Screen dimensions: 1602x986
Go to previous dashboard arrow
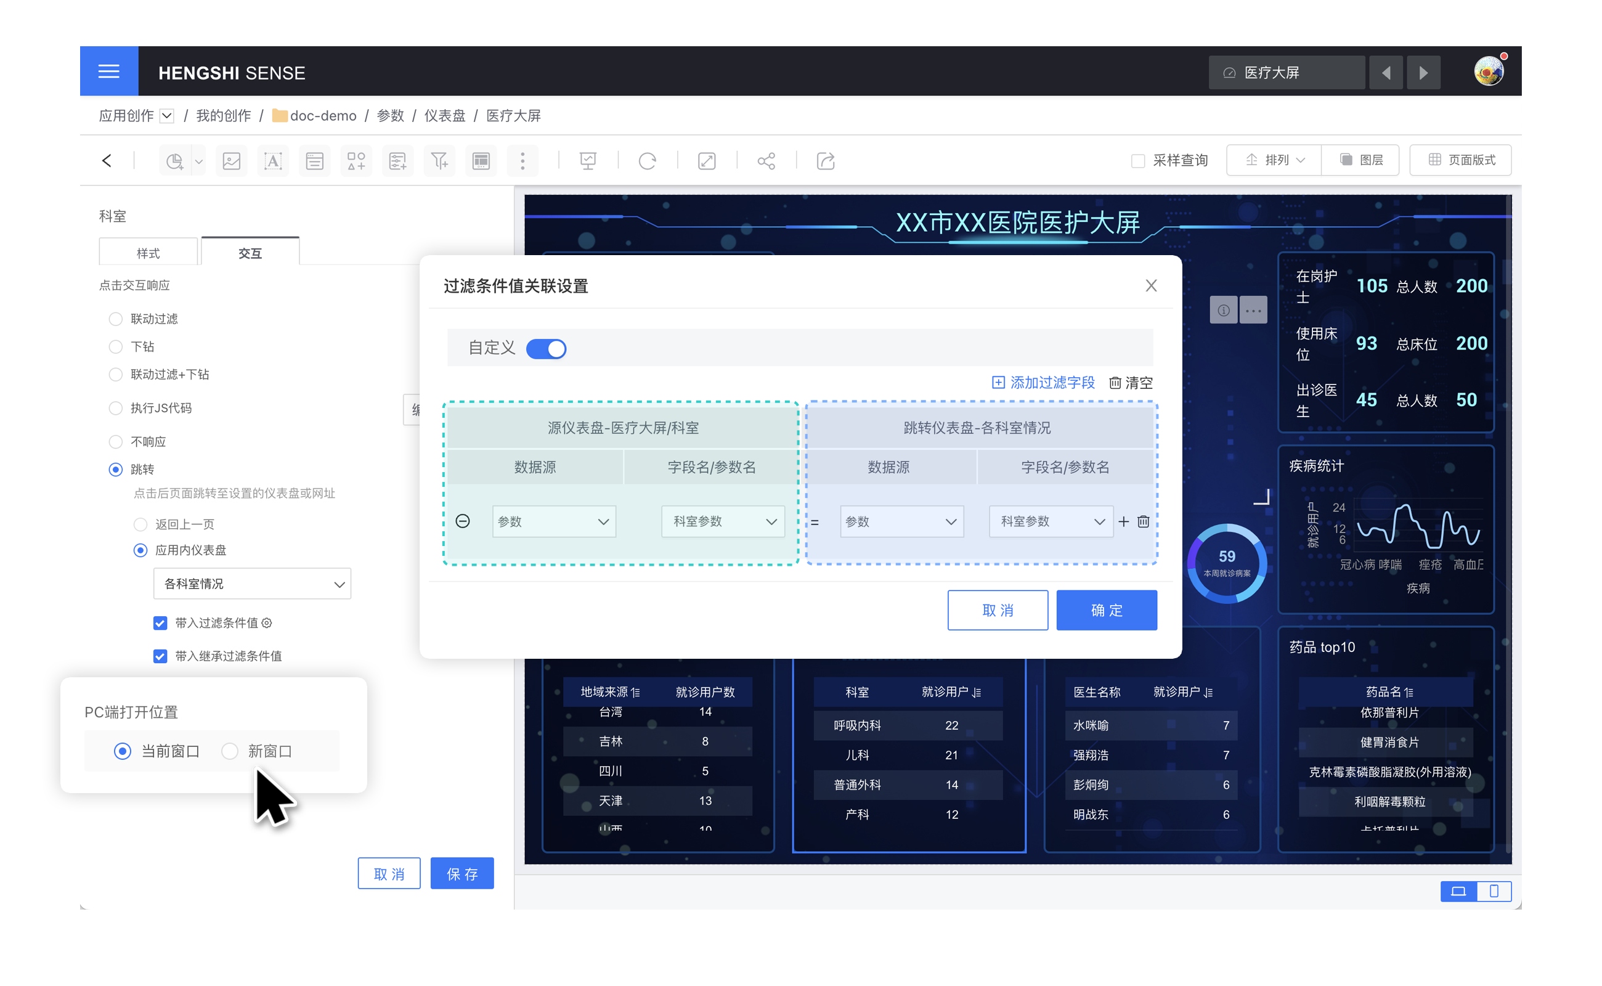(1386, 72)
